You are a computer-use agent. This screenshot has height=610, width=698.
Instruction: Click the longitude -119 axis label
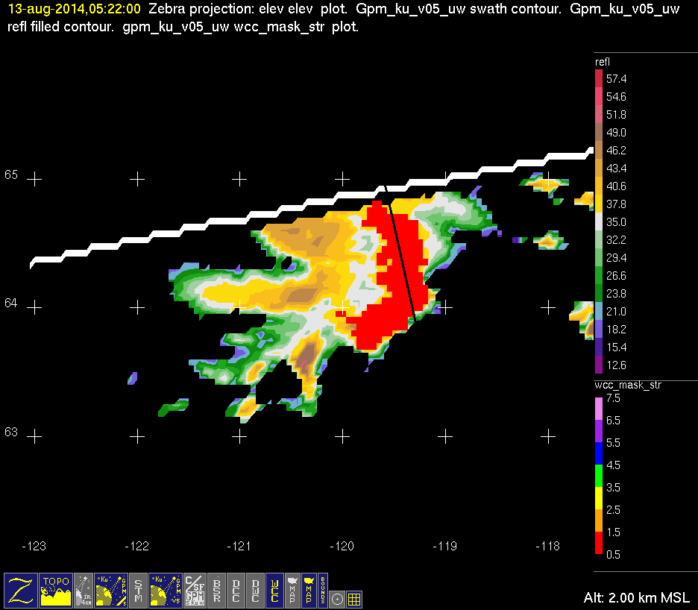point(444,546)
